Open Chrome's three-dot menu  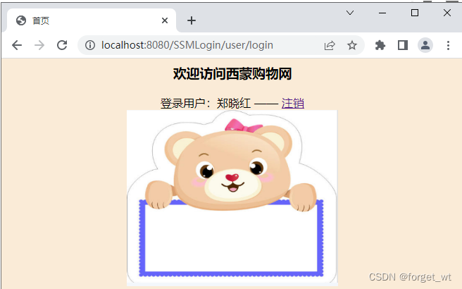coord(448,45)
